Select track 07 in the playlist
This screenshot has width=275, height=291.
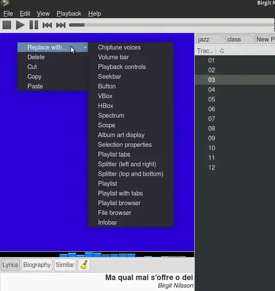pos(235,119)
